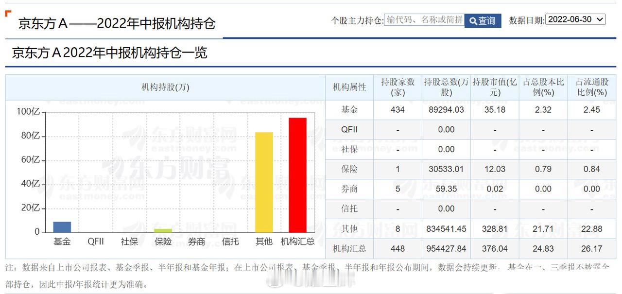The image size is (622, 294).
Task: Click the 20亿 y-axis label
Action: [x=30, y=208]
